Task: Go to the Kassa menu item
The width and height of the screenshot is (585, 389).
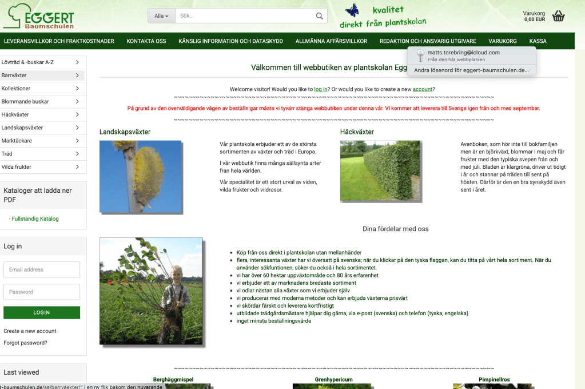Action: [538, 41]
